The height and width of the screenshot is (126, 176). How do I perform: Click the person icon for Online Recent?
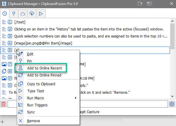click(x=20, y=68)
